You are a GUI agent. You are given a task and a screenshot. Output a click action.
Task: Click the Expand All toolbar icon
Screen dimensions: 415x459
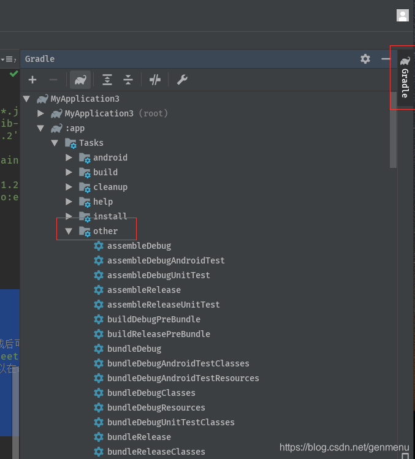point(107,80)
